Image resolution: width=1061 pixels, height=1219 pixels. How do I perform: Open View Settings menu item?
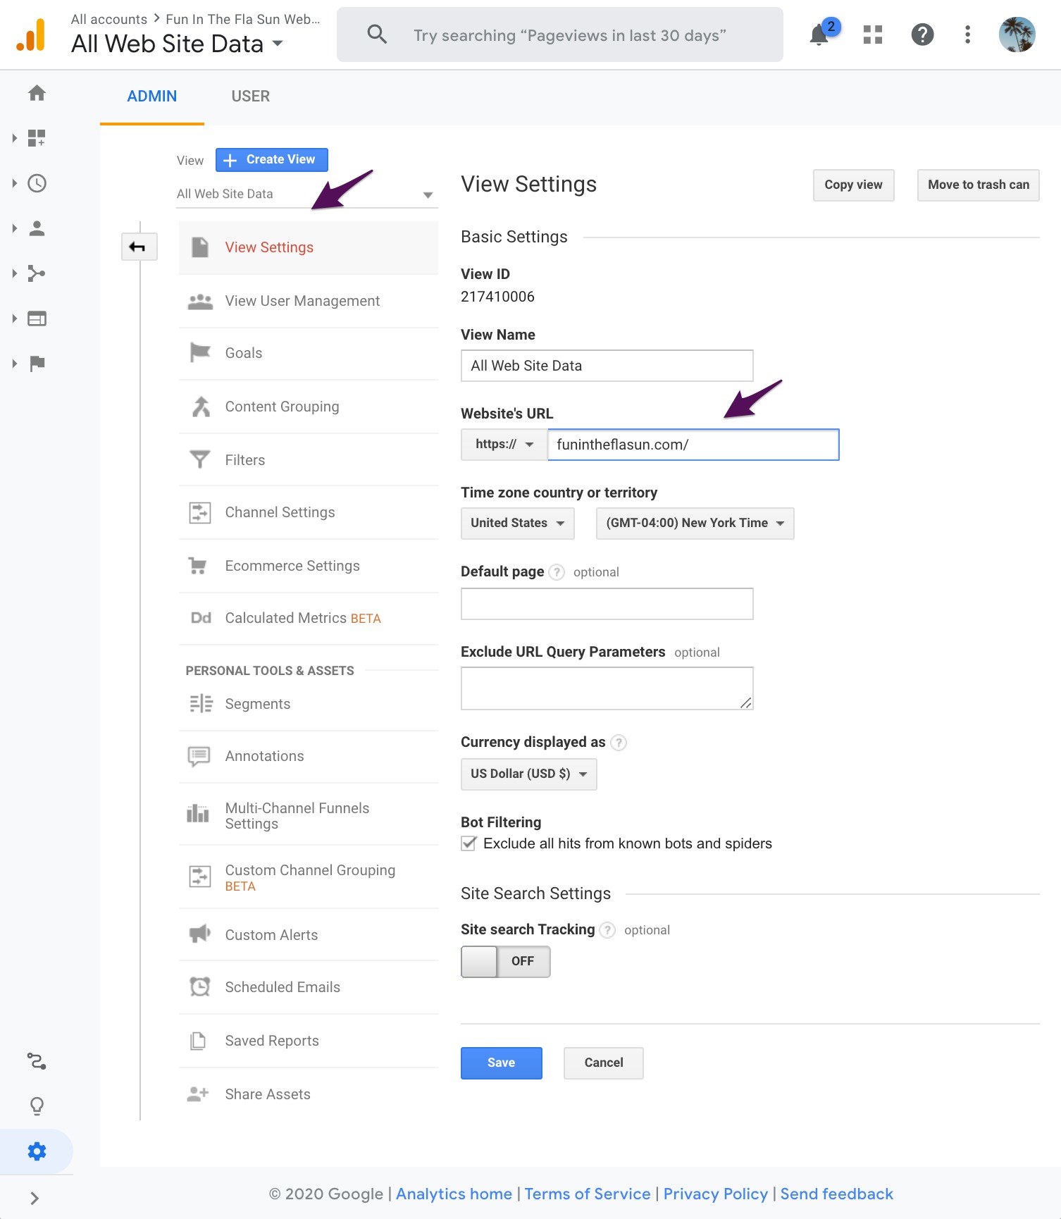click(x=309, y=247)
